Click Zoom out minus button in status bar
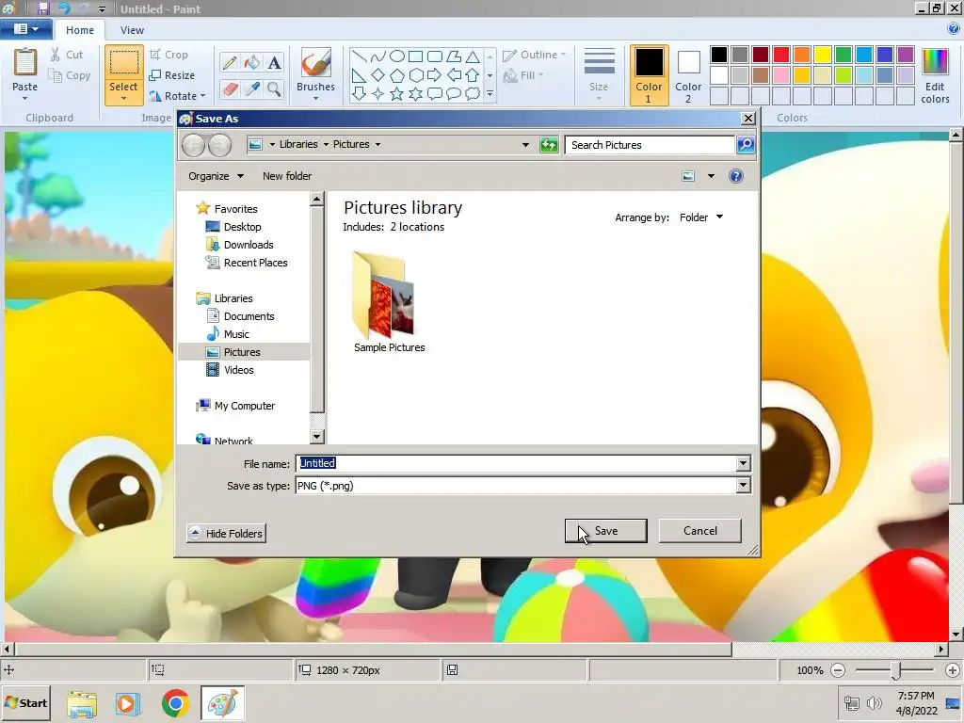Screen dimensions: 964x723 click(838, 670)
